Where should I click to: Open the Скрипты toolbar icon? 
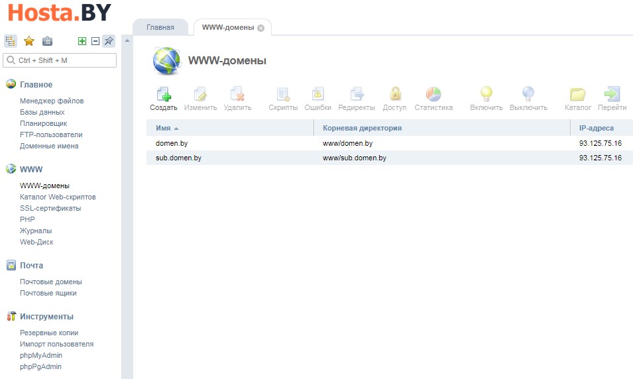[x=283, y=94]
